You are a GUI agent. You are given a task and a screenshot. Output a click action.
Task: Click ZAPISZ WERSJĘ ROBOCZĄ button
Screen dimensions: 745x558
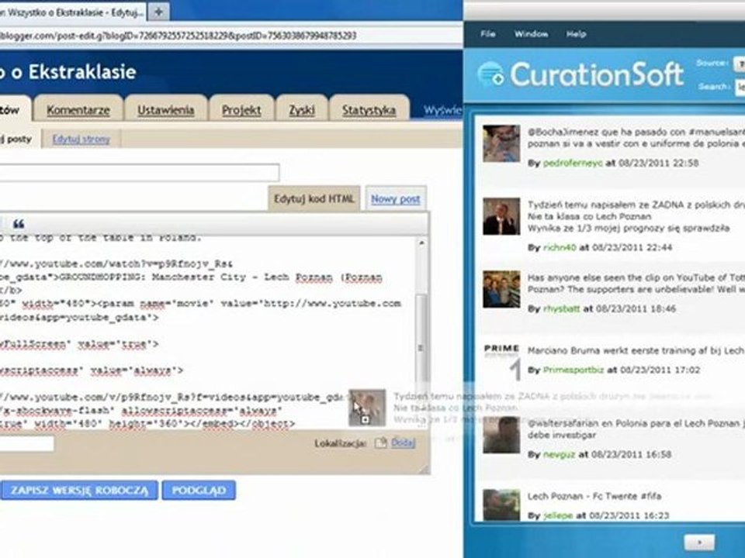pos(79,490)
